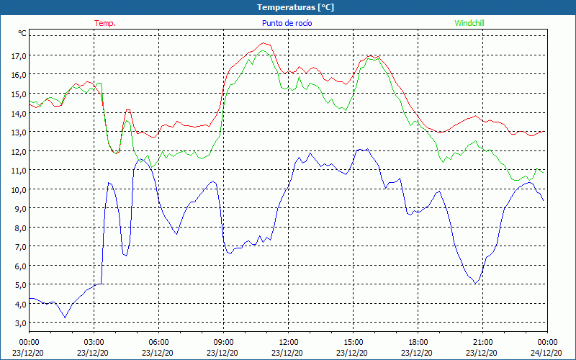
Task: Click the 3,0 y-axis value
Action: tap(20, 323)
